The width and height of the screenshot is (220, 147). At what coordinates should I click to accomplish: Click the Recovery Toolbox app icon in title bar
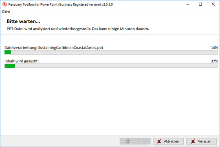tap(4, 4)
